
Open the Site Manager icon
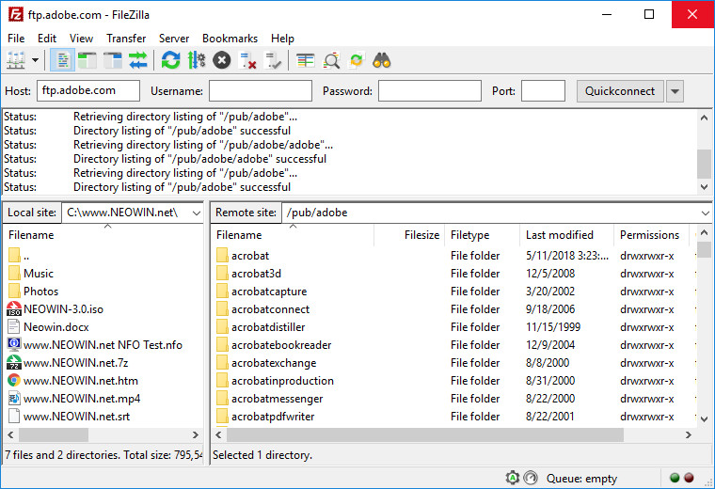coord(16,60)
